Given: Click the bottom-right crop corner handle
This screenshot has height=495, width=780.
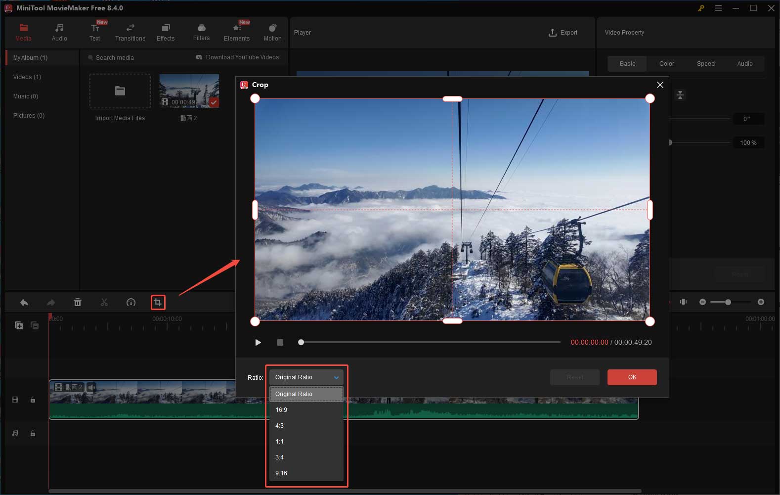Looking at the screenshot, I should tap(650, 321).
